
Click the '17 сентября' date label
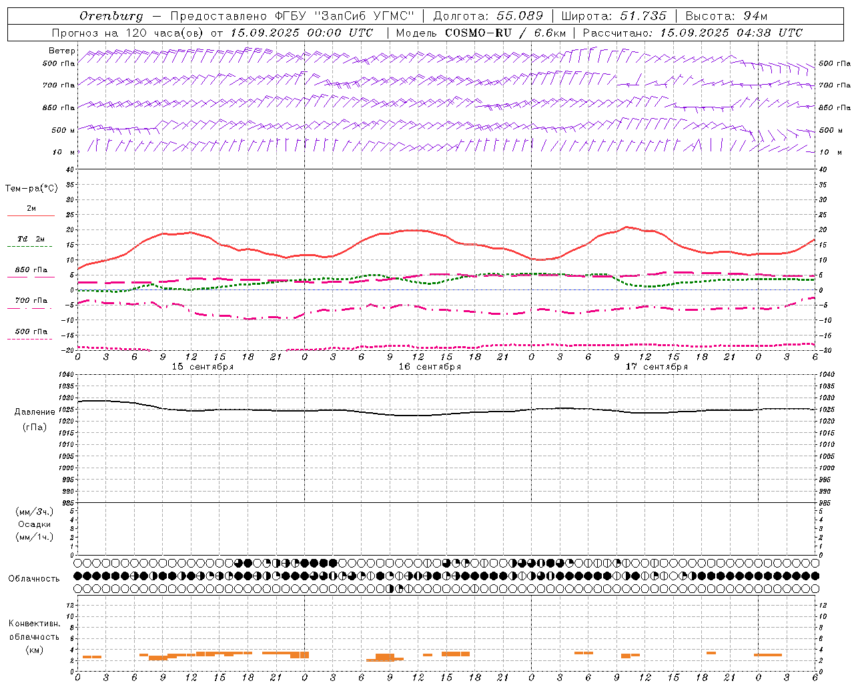[657, 366]
